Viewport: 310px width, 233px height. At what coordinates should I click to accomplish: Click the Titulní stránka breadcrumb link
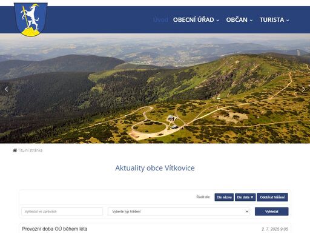coord(30,150)
